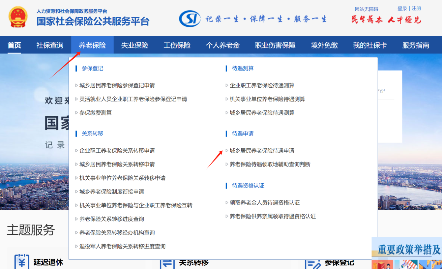
Task: Expand the 职业伤害保障 navigation dropdown
Action: pos(276,45)
